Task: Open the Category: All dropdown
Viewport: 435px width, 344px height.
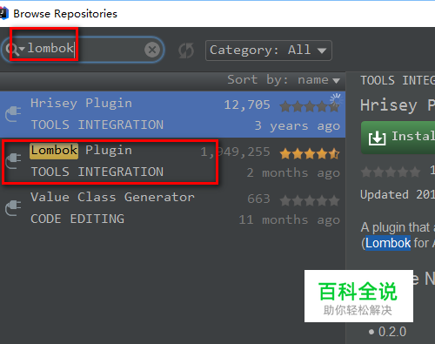Action: (x=269, y=51)
